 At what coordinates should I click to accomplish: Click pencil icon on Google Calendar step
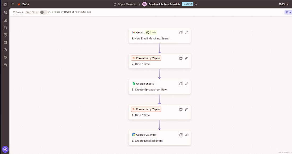pos(186,135)
